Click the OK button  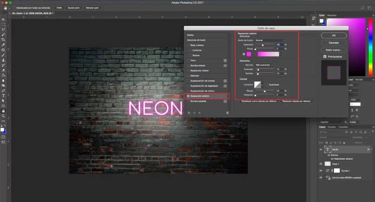point(334,35)
